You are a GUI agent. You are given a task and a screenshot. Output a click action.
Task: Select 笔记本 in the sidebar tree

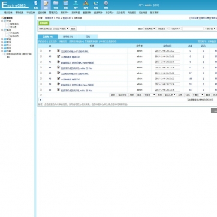pyautogui.click(x=13, y=27)
